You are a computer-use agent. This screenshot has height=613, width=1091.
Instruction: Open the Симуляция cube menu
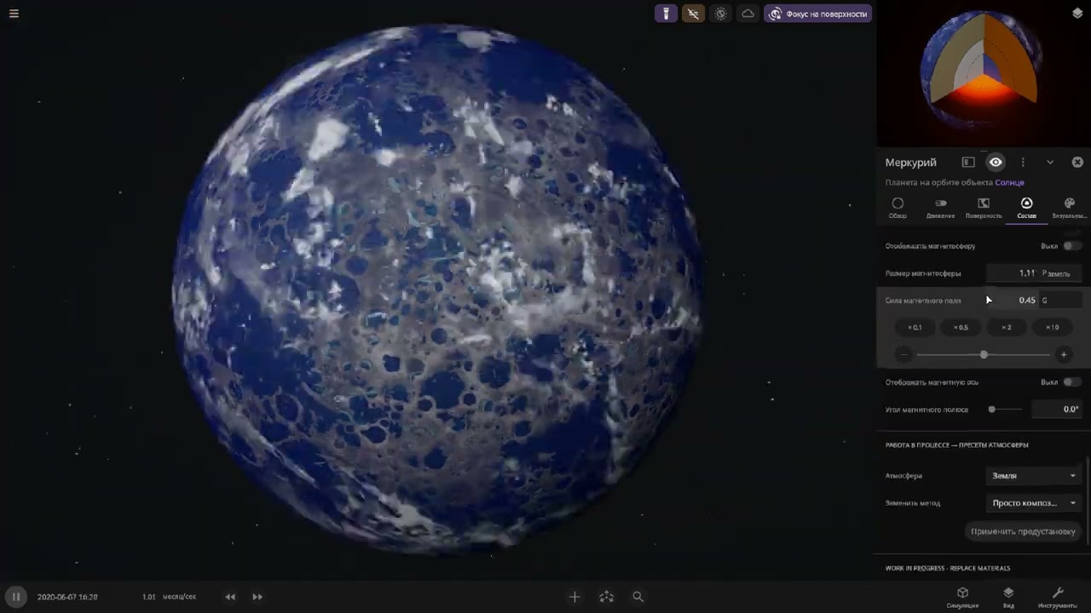pos(962,597)
